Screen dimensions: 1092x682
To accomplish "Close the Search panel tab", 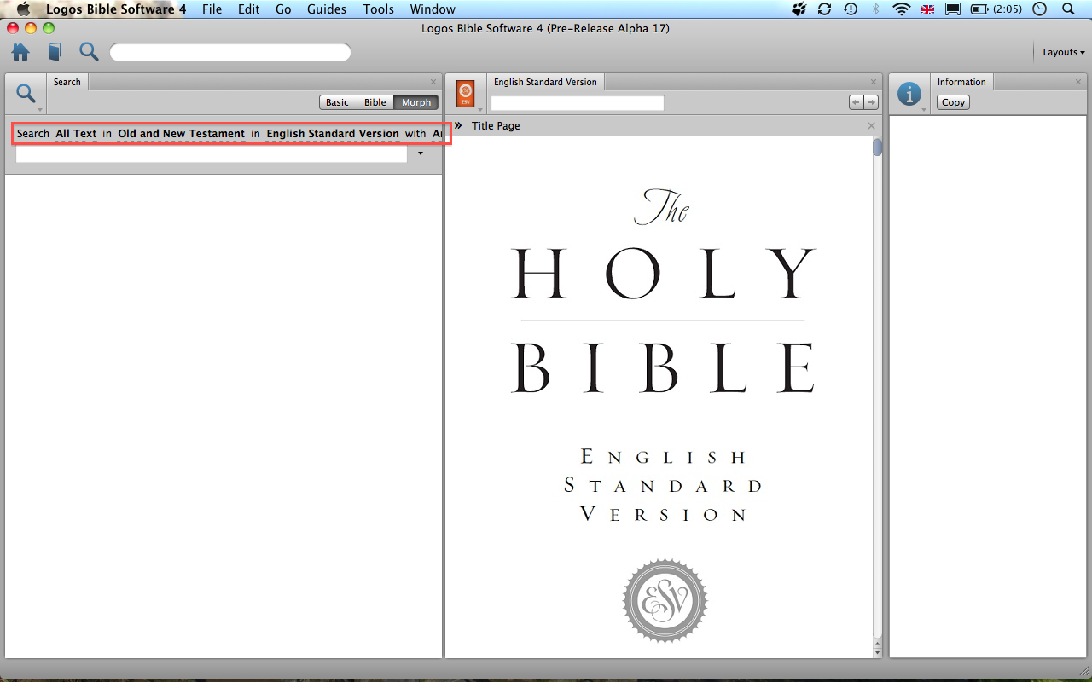I will (x=433, y=83).
